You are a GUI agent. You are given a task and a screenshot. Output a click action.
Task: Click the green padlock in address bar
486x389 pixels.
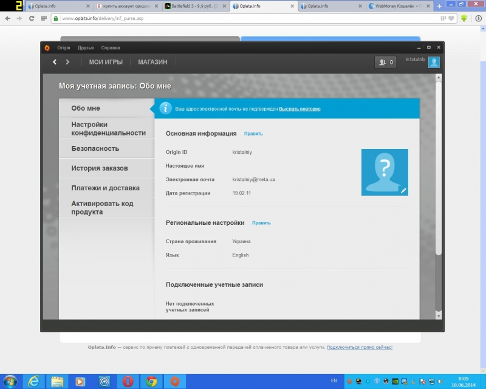click(x=56, y=19)
